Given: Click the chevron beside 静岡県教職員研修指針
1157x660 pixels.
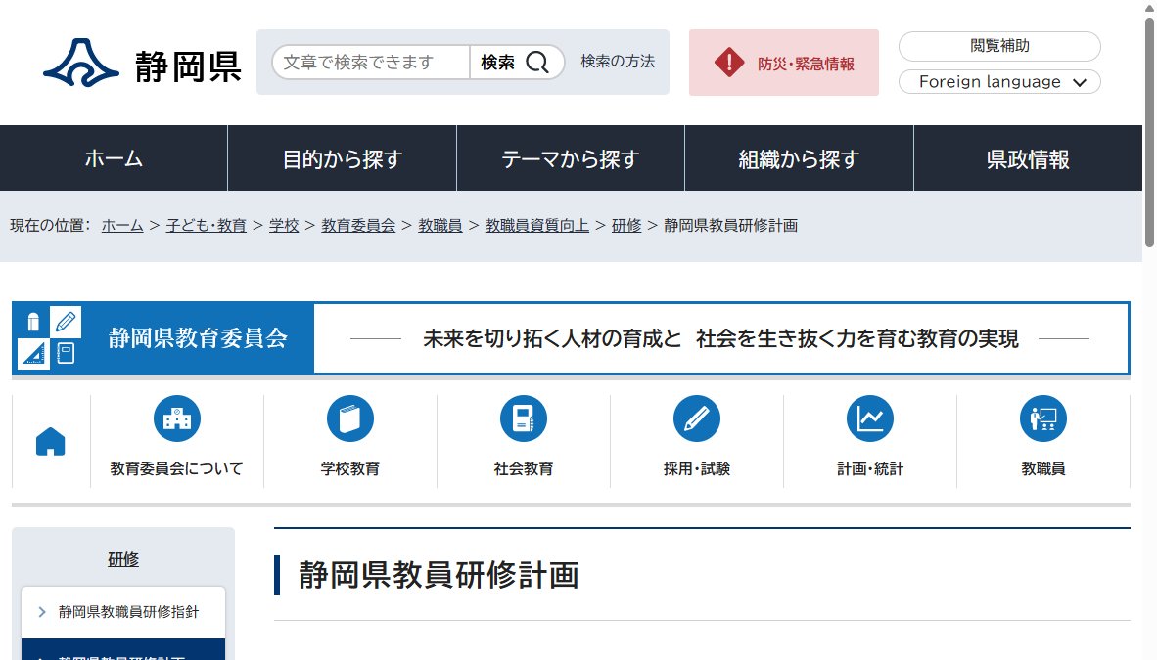Looking at the screenshot, I should tap(42, 612).
